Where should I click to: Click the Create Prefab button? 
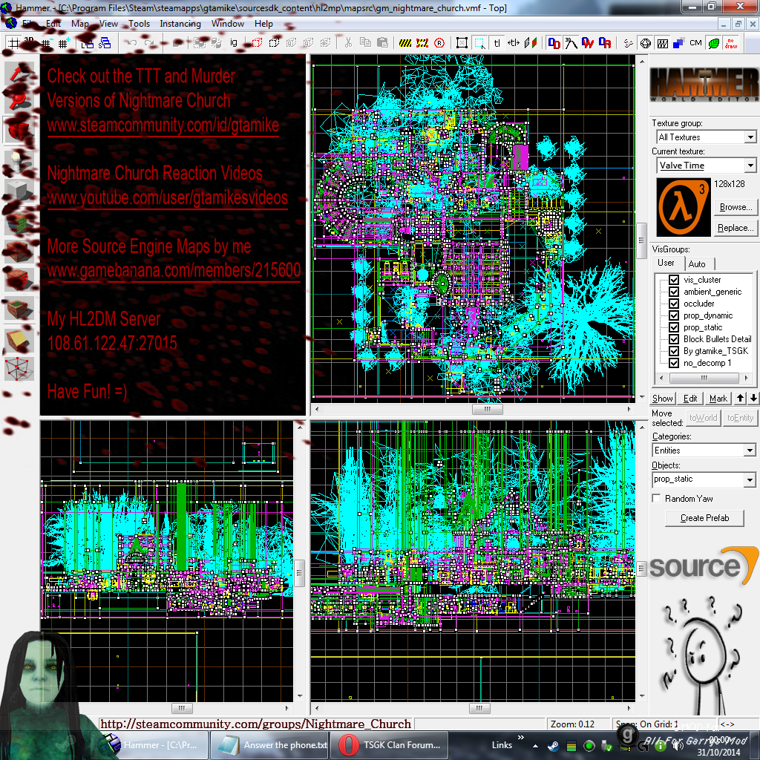705,517
